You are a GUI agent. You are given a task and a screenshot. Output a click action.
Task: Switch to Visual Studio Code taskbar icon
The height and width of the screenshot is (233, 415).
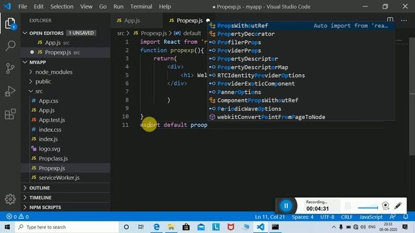tap(261, 227)
